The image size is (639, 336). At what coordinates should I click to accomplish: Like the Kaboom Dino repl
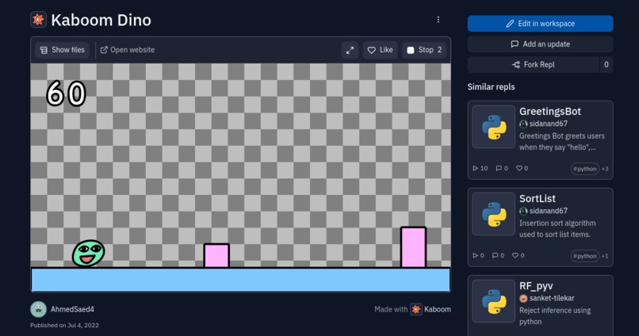381,50
